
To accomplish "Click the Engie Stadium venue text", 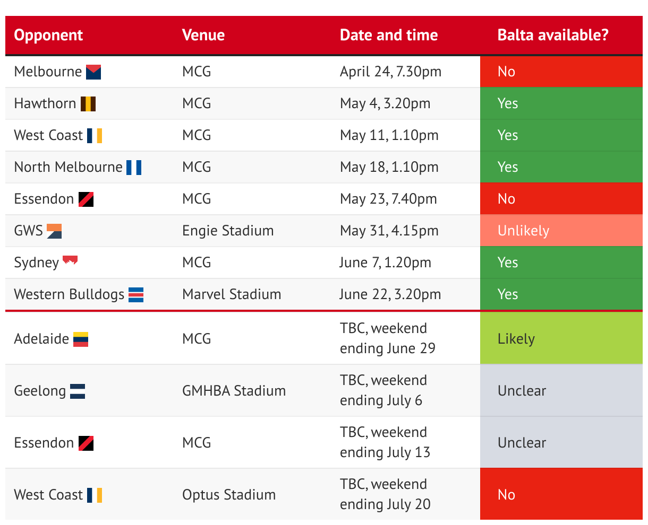I will point(228,231).
